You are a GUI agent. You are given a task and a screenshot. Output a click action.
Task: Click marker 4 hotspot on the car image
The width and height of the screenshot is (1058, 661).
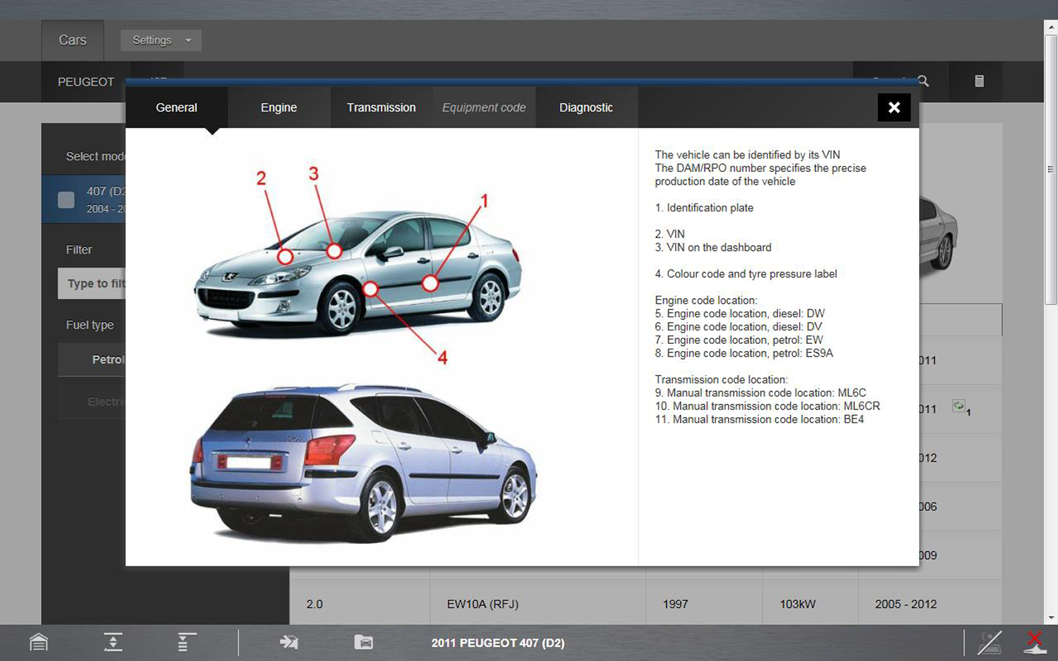(x=370, y=289)
